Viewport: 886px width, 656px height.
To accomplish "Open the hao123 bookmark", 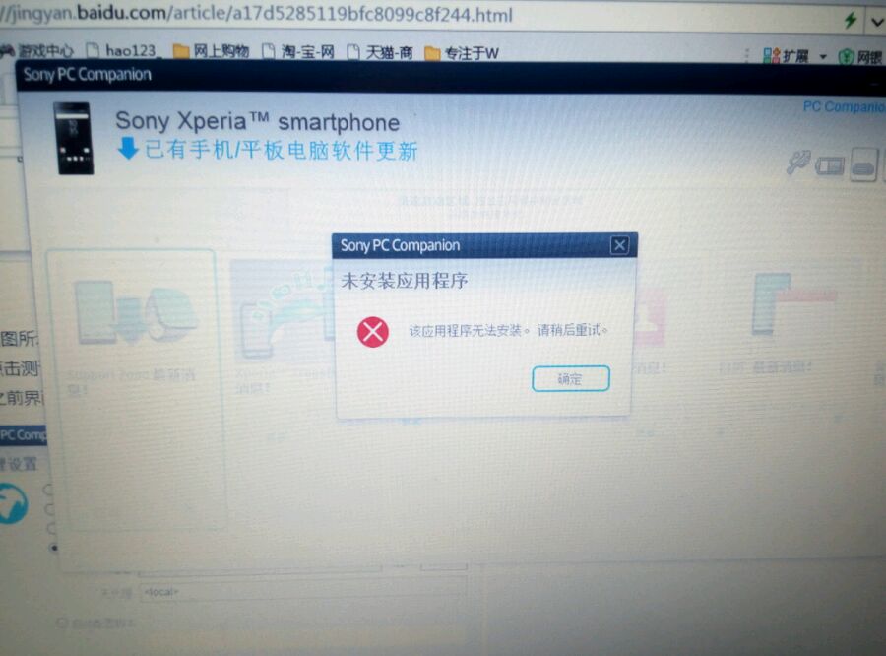I will click(x=123, y=51).
